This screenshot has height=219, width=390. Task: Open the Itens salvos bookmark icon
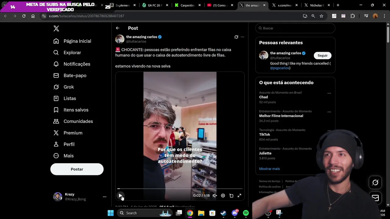(56, 110)
